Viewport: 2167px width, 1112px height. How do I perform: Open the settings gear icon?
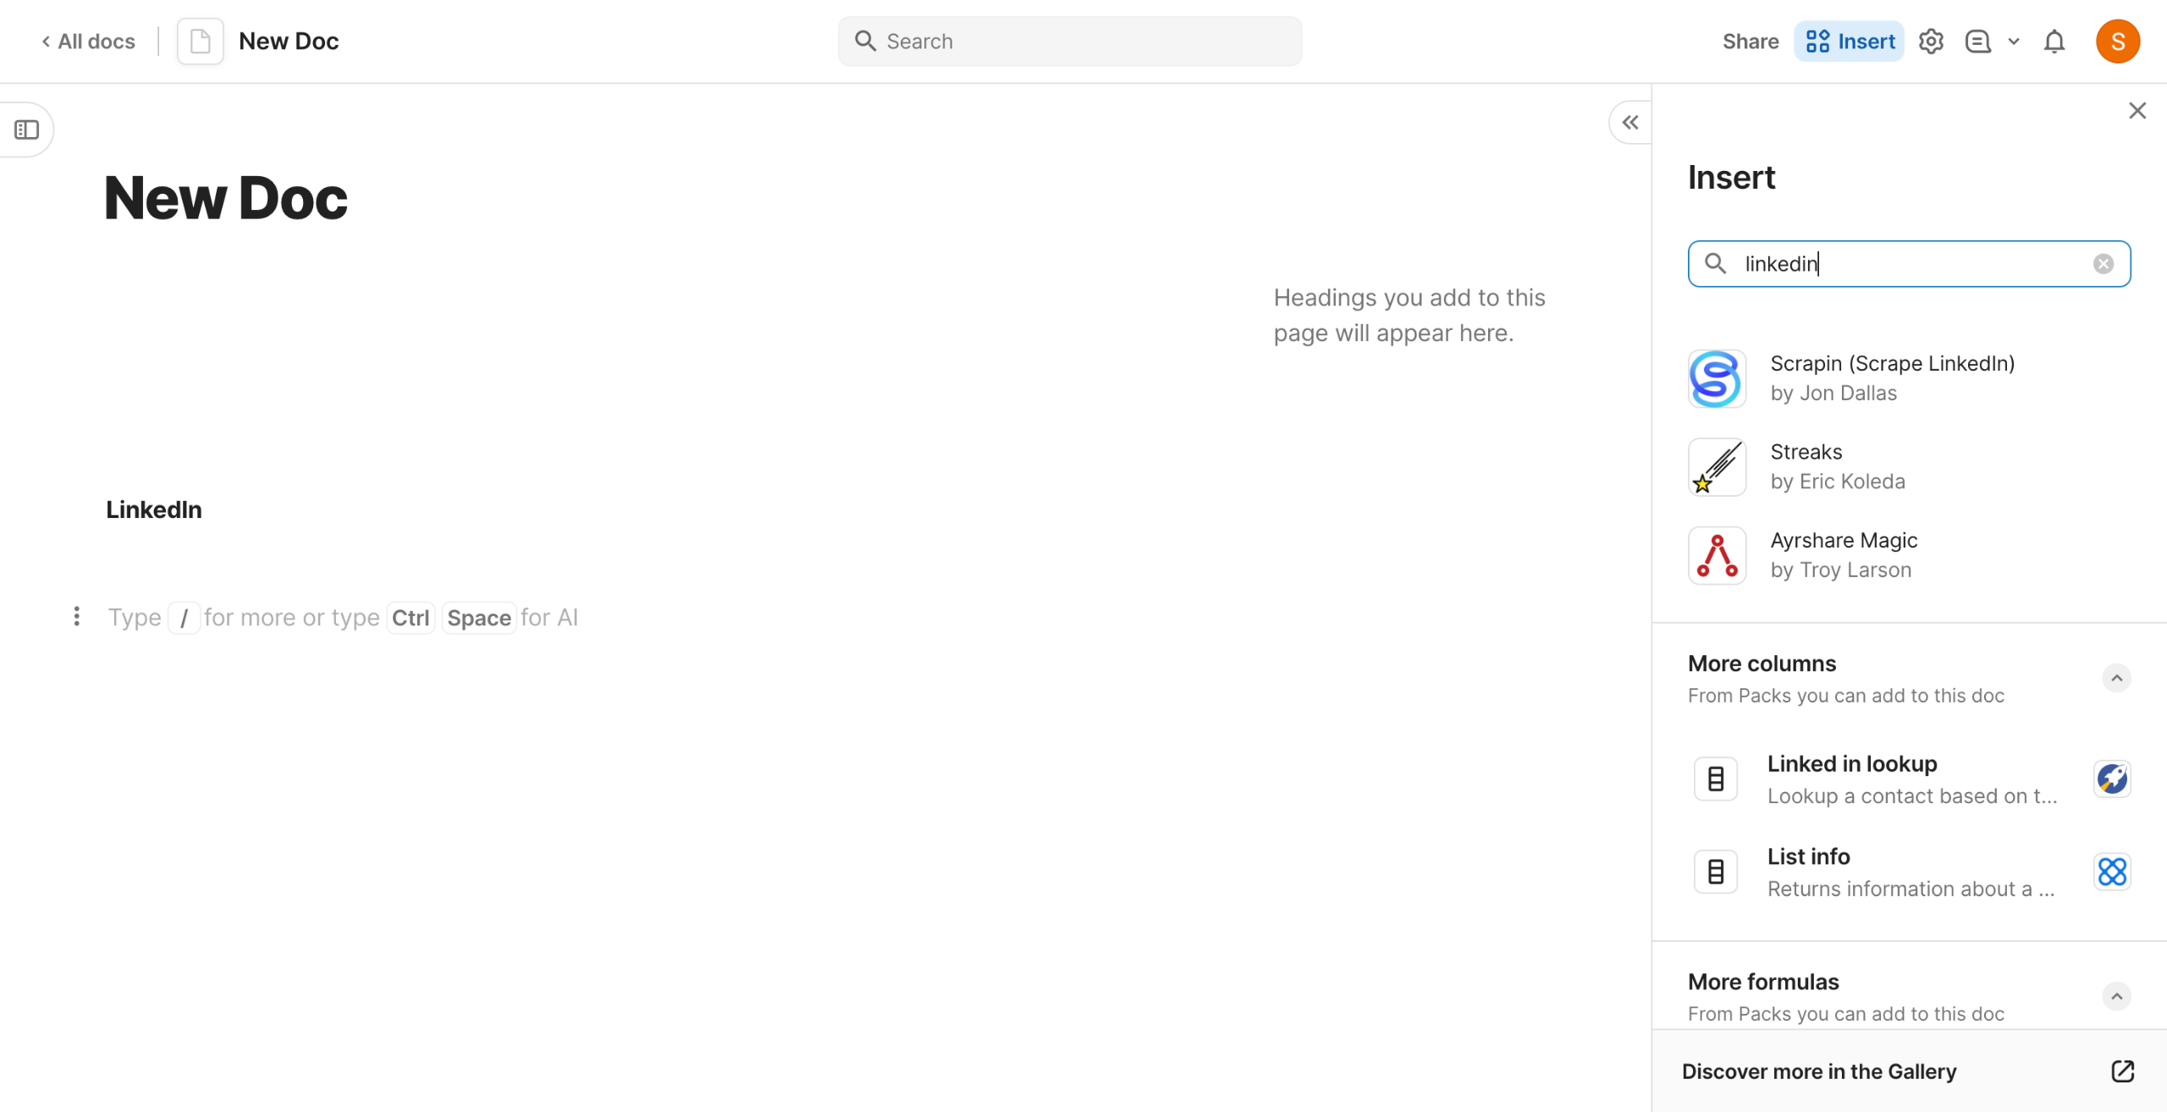tap(1931, 41)
